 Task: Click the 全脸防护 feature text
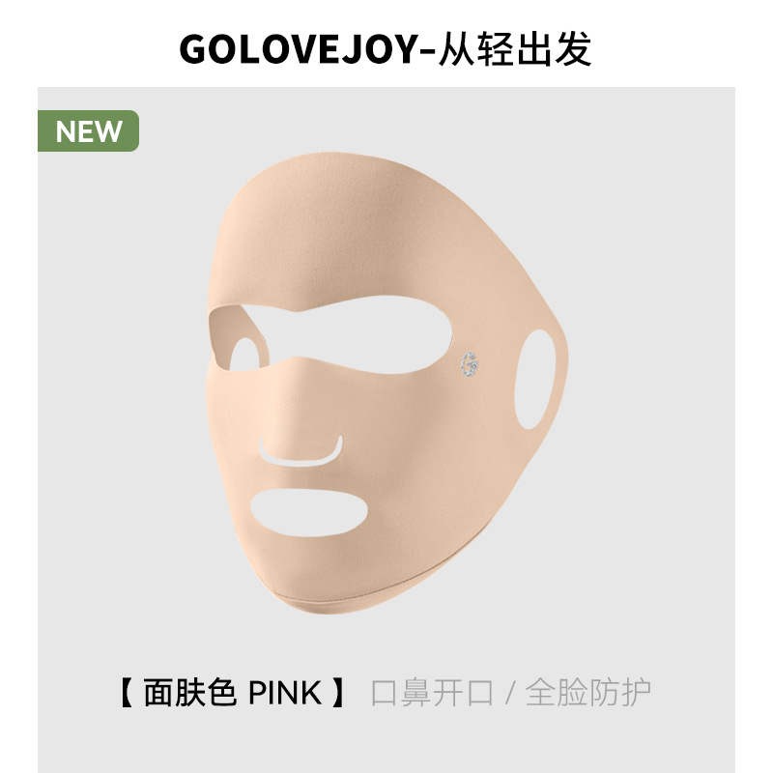click(x=588, y=693)
